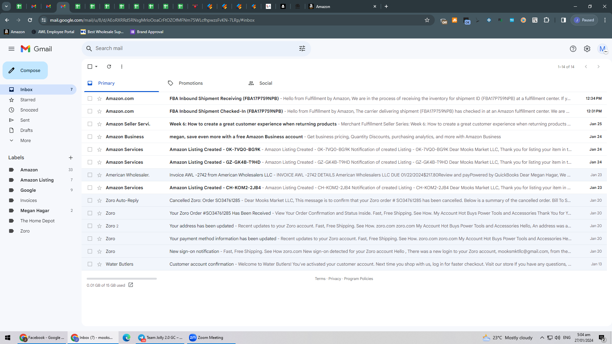Select the Water Butlers email checkbox

tap(90, 264)
